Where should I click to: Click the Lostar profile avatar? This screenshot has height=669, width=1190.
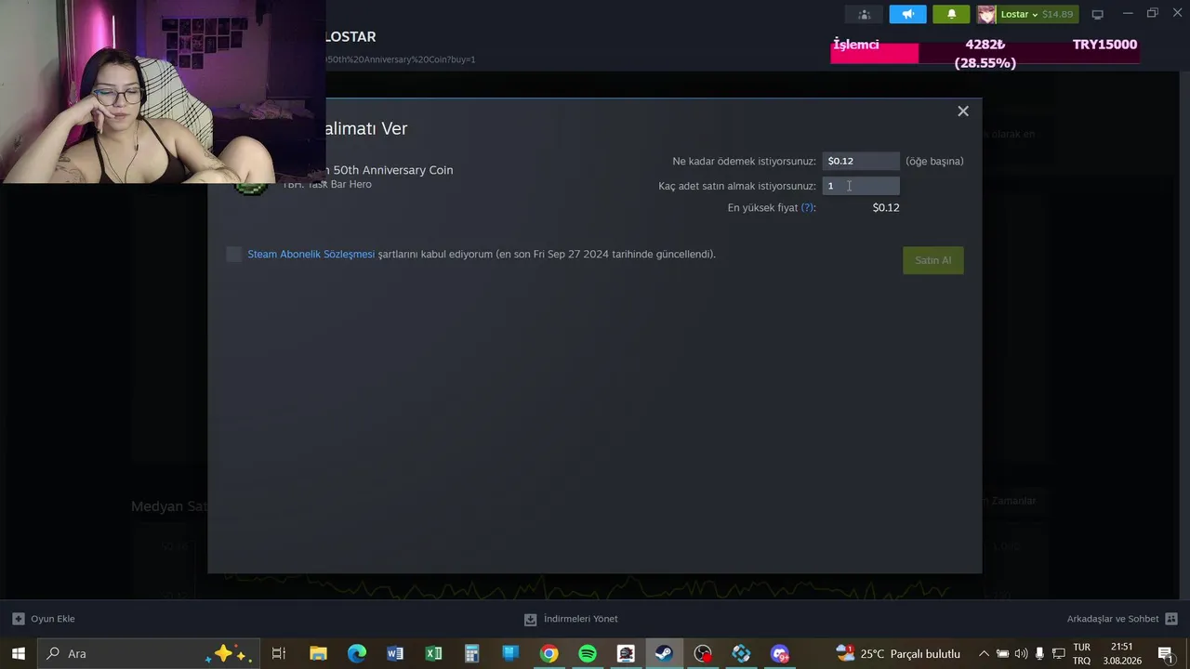click(986, 14)
